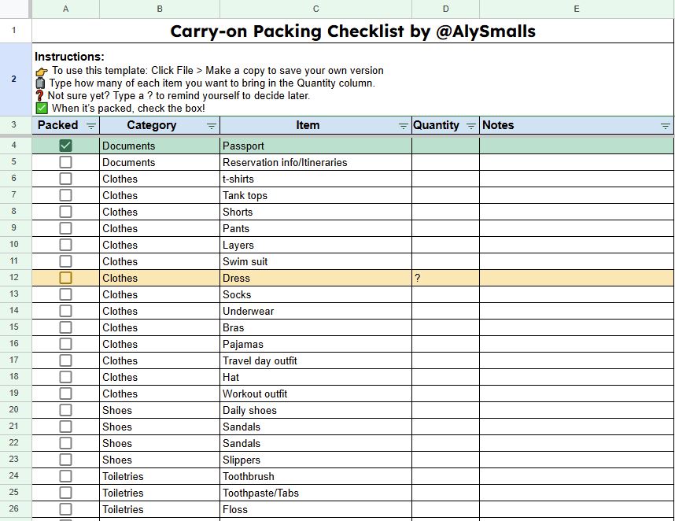Select row 12 header
The image size is (675, 521).
pos(14,278)
